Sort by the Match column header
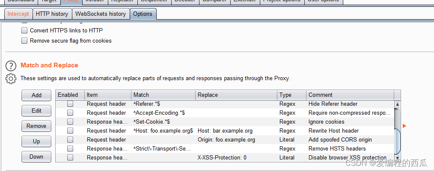434x171 pixels. point(163,95)
